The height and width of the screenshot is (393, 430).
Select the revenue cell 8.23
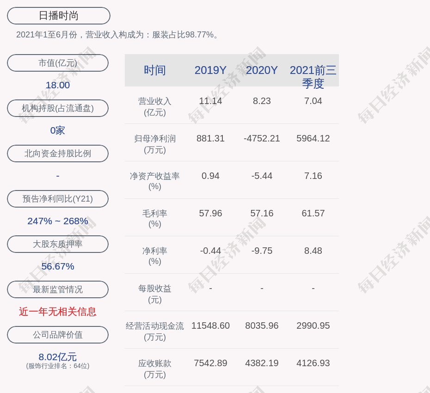[262, 101]
